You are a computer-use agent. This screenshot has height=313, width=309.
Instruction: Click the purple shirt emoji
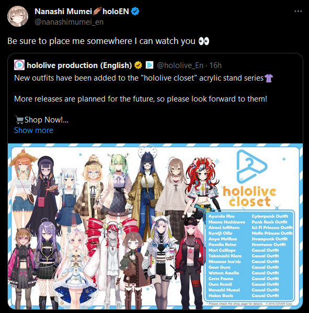pyautogui.click(x=269, y=78)
